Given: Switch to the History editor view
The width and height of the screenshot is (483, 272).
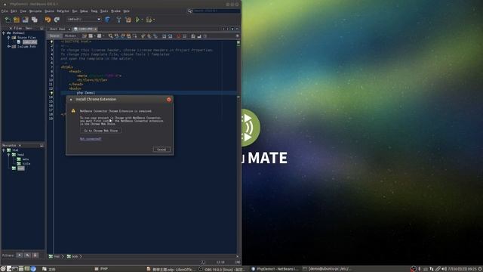Looking at the screenshot, I should point(70,36).
